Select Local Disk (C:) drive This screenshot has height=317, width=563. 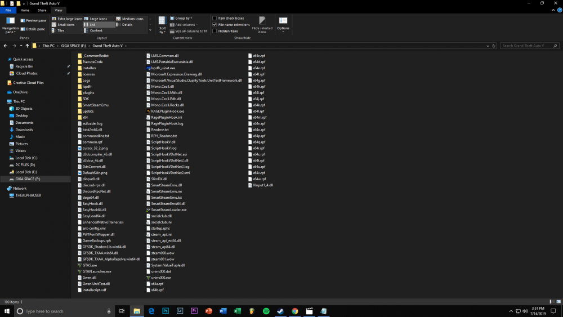(26, 158)
